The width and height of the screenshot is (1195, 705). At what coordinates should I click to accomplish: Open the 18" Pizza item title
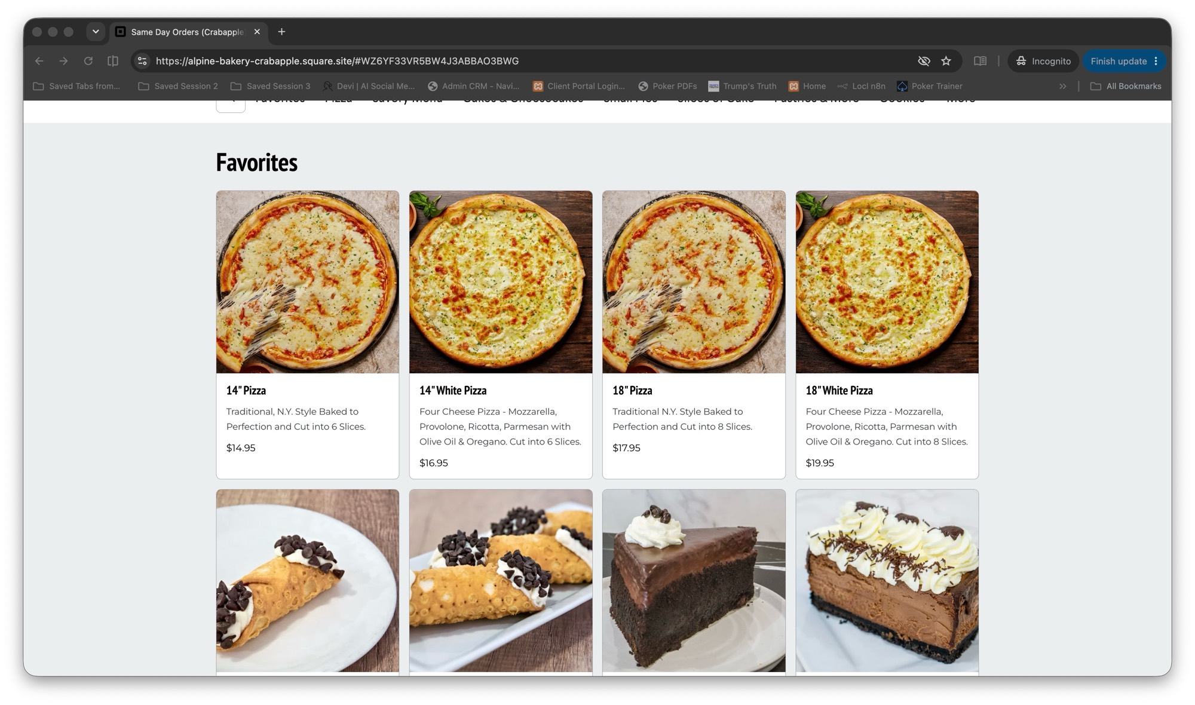(632, 390)
